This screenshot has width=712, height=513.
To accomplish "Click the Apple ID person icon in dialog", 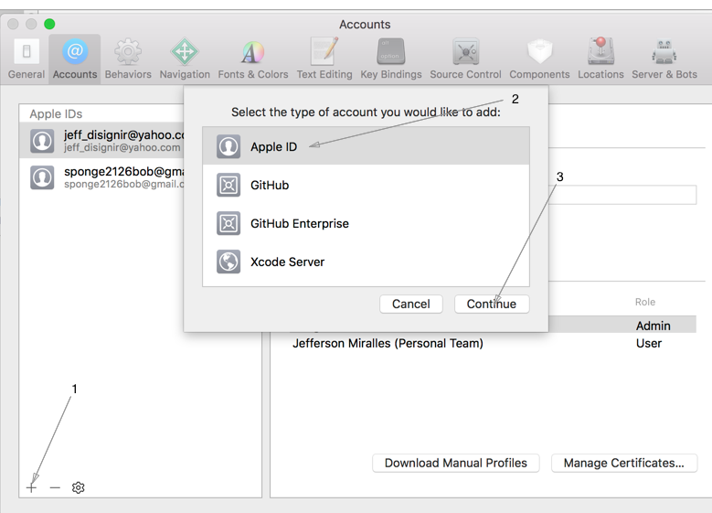I will point(228,146).
